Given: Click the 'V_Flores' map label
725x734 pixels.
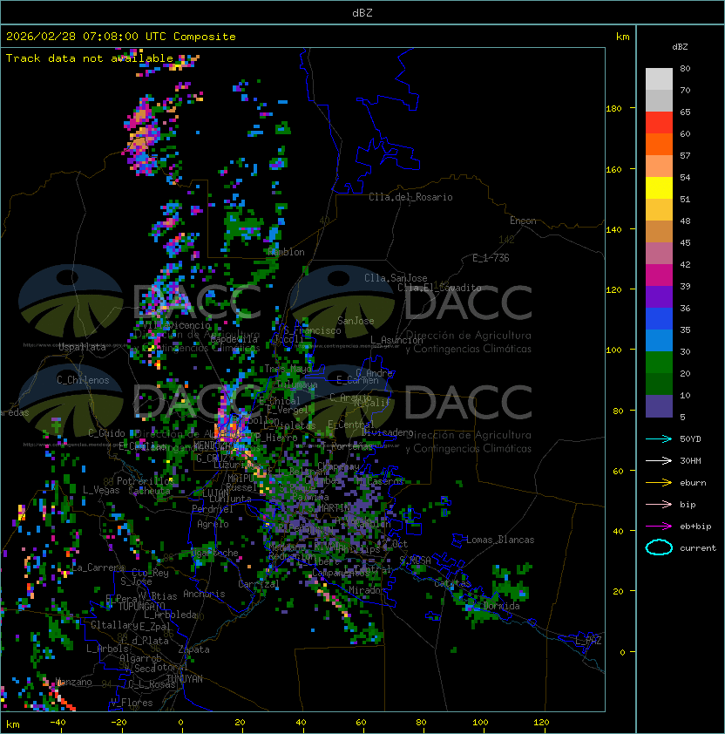Looking at the screenshot, I should pos(132,703).
